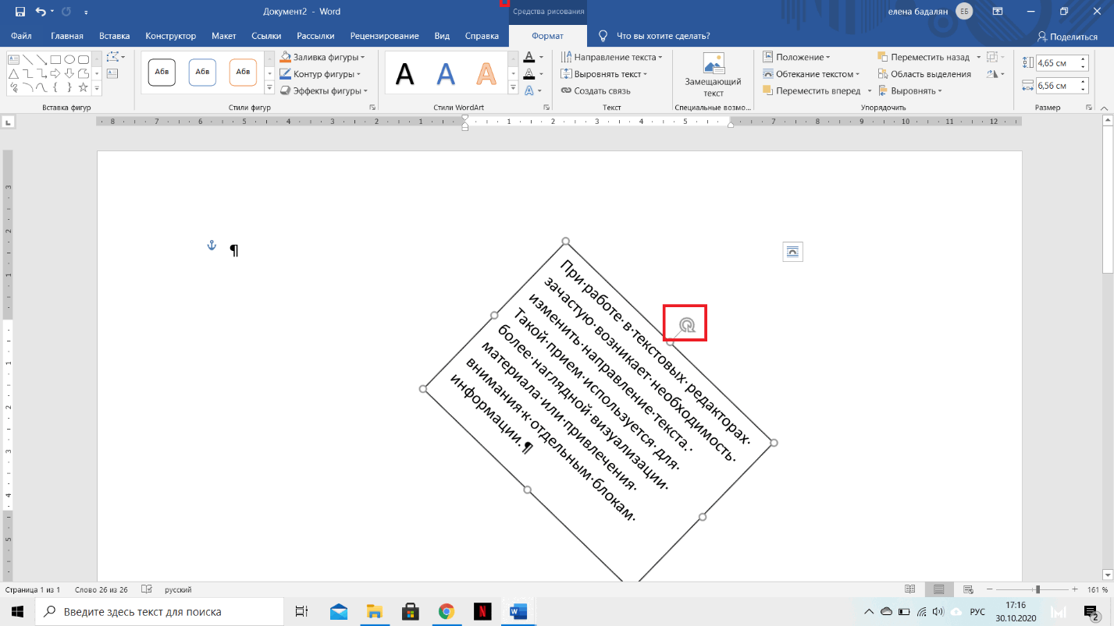Click the zoom slider in status bar
Image resolution: width=1114 pixels, height=626 pixels.
click(1037, 589)
